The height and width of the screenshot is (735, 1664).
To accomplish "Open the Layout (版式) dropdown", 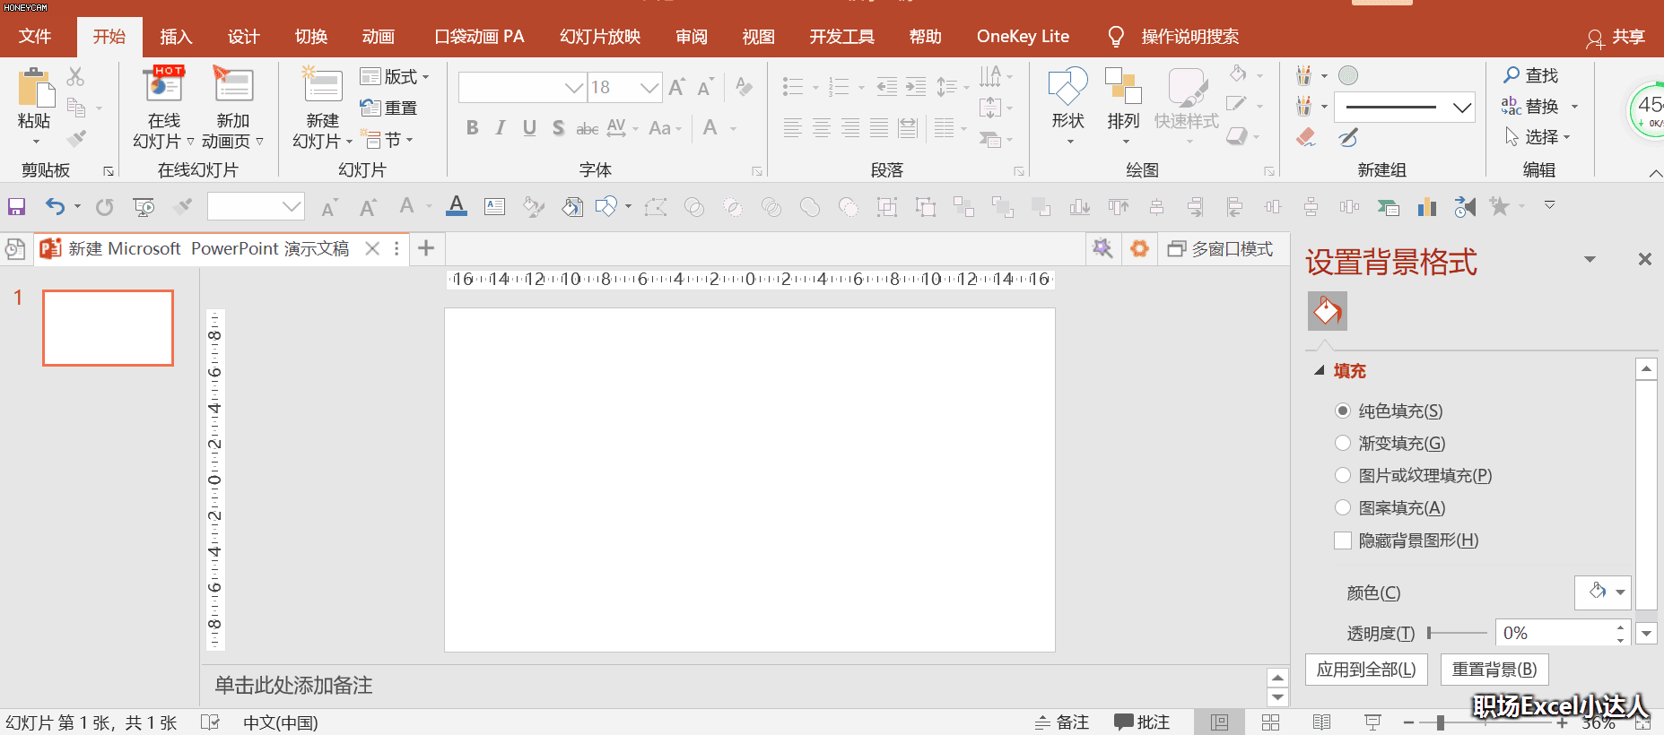I will coord(395,77).
